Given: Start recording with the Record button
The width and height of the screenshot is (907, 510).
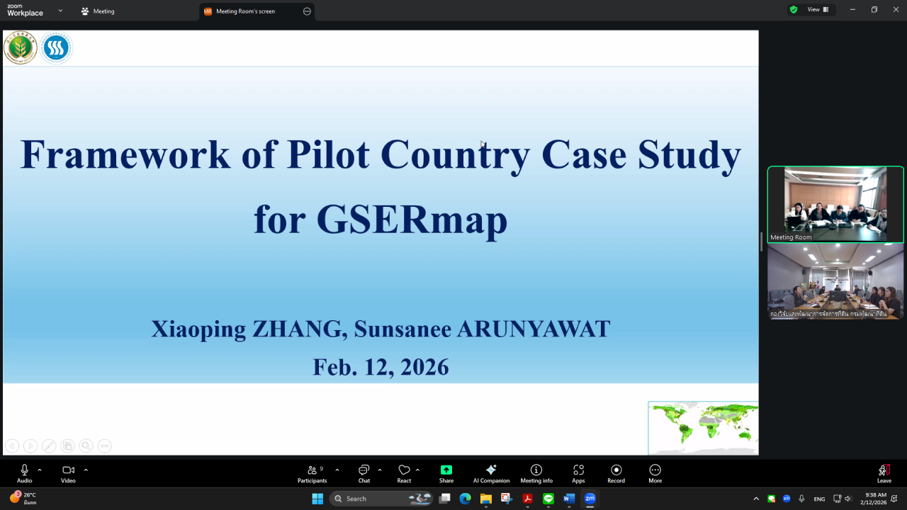Looking at the screenshot, I should point(616,473).
